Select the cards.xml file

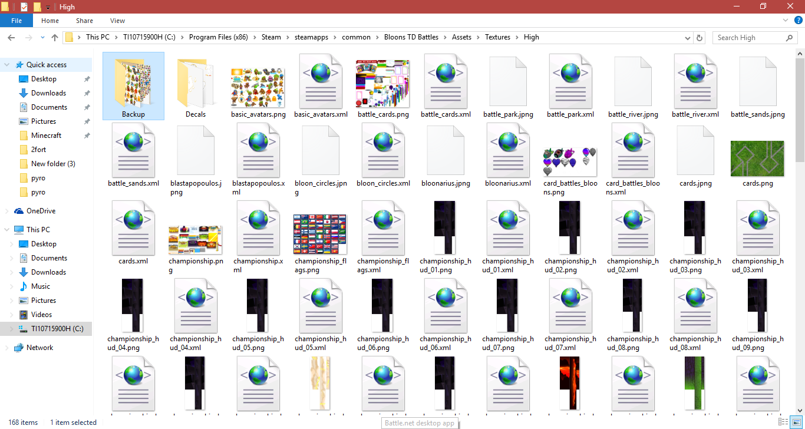(x=133, y=233)
